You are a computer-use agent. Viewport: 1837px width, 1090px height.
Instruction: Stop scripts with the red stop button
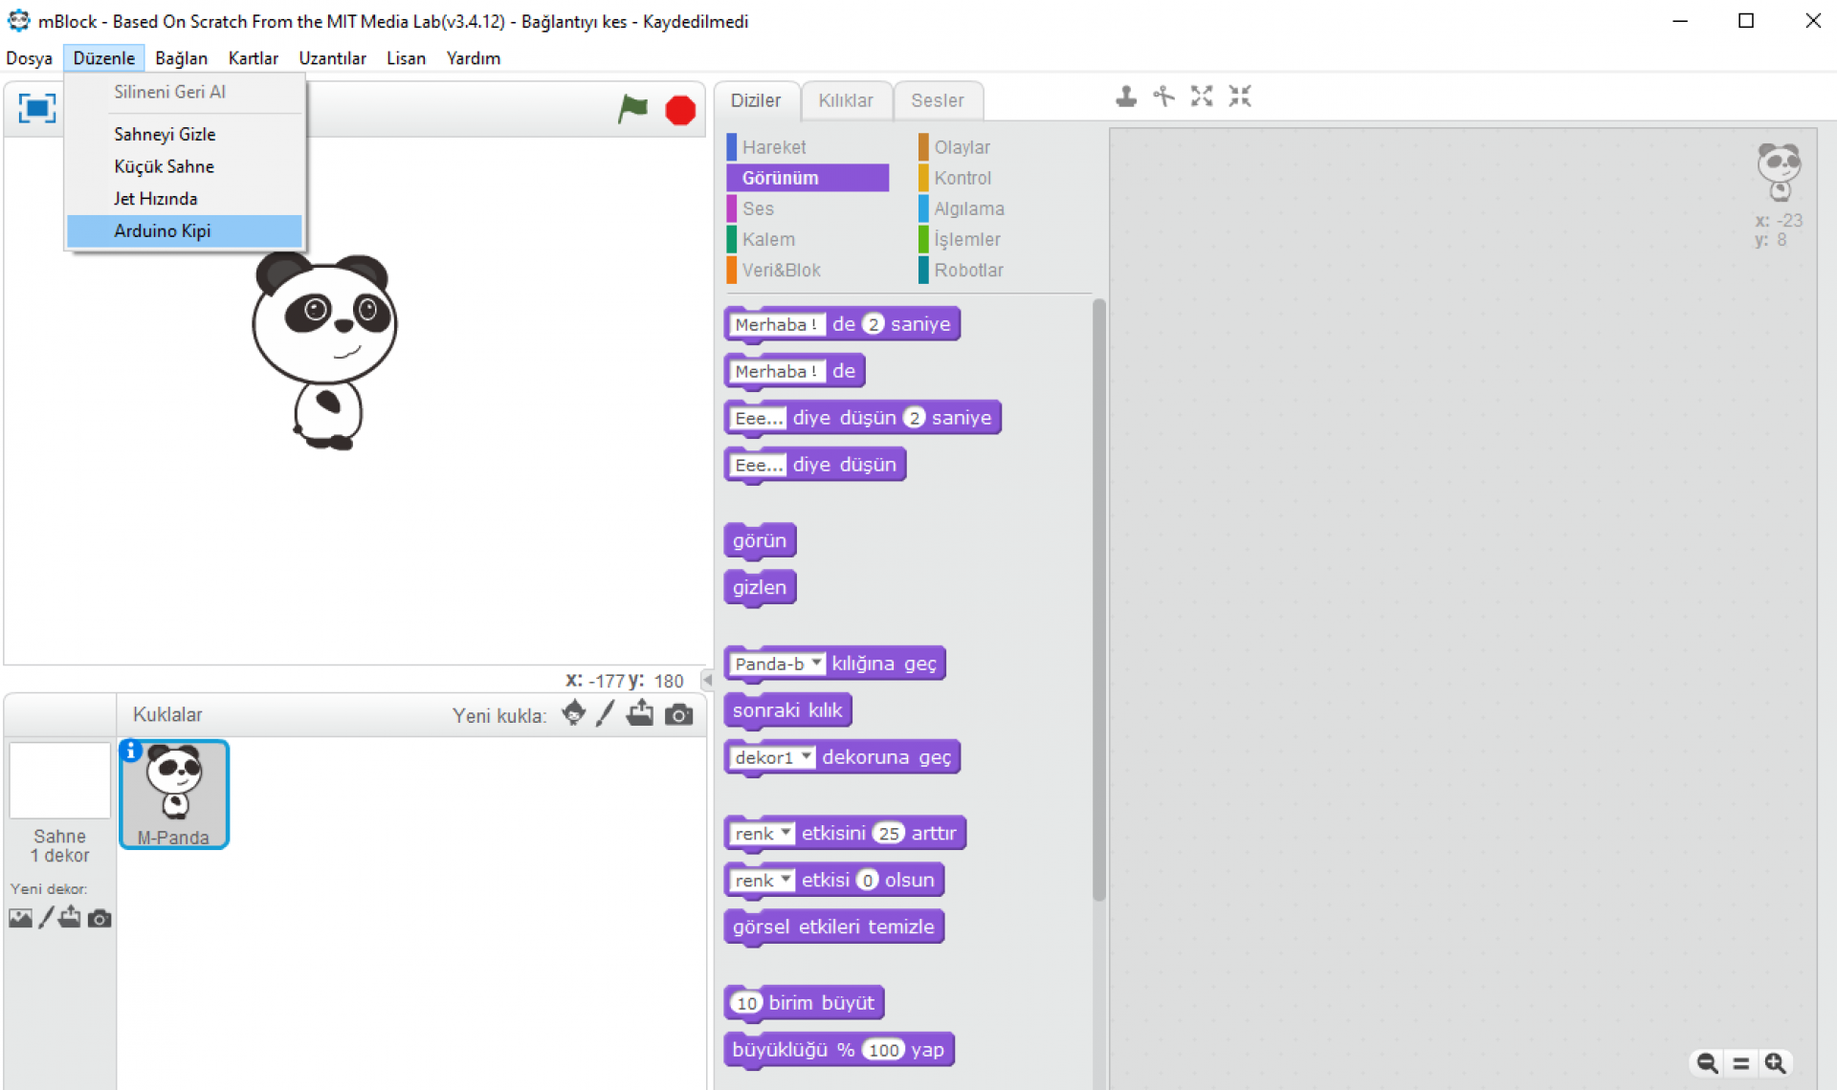tap(680, 110)
